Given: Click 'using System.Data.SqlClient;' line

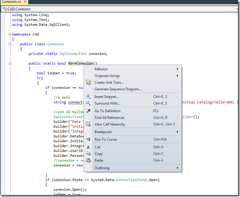Looking at the screenshot, I should [x=41, y=25].
